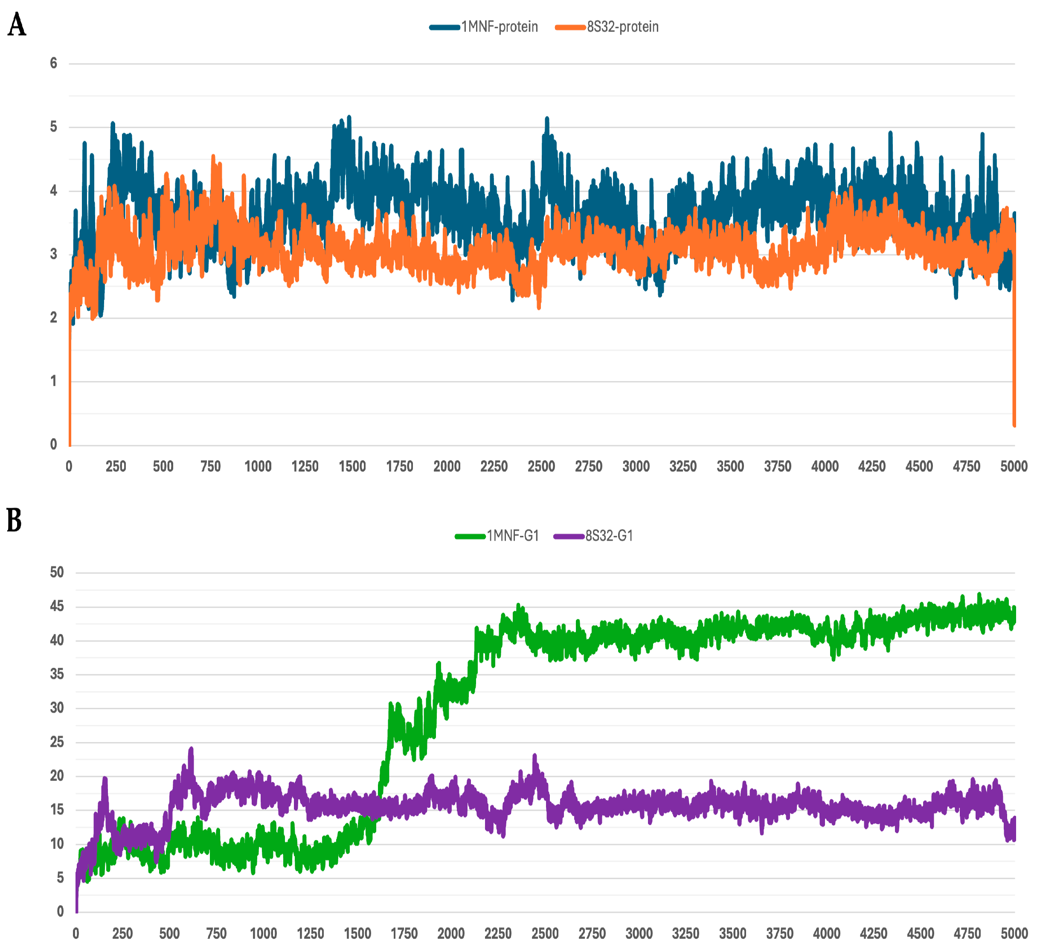The image size is (1037, 952).
Task: Click the 250 tick on chart B x-axis
Action: point(122,934)
